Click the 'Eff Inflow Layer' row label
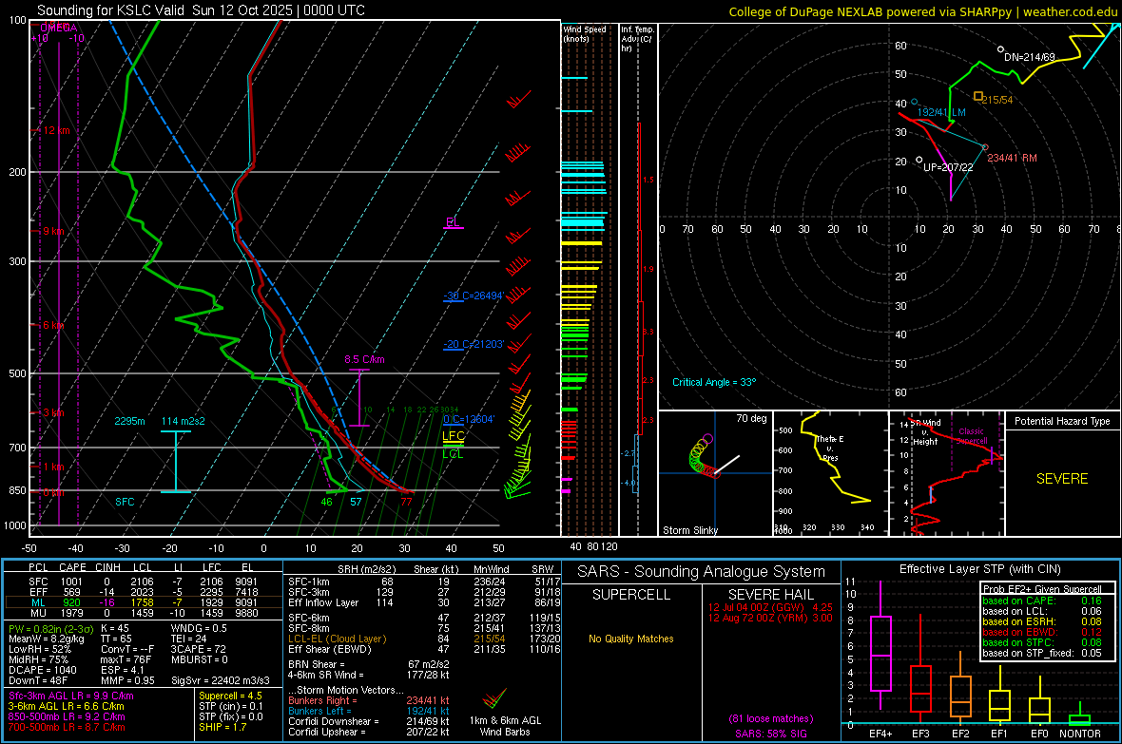1122x744 pixels. (x=323, y=602)
